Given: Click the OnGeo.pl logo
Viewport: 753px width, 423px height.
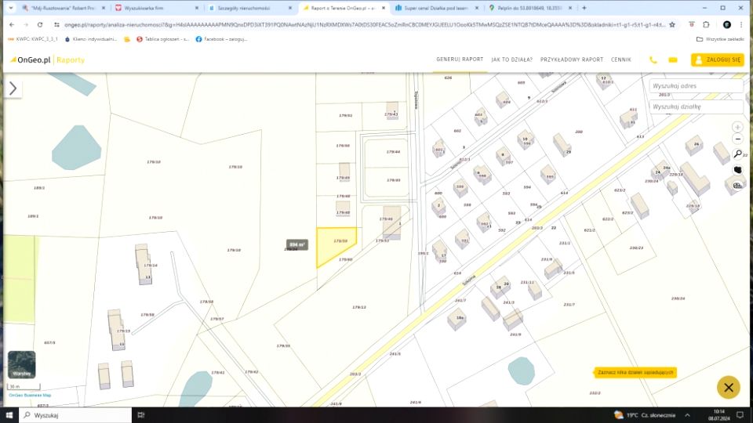Looking at the screenshot, I should pos(30,60).
